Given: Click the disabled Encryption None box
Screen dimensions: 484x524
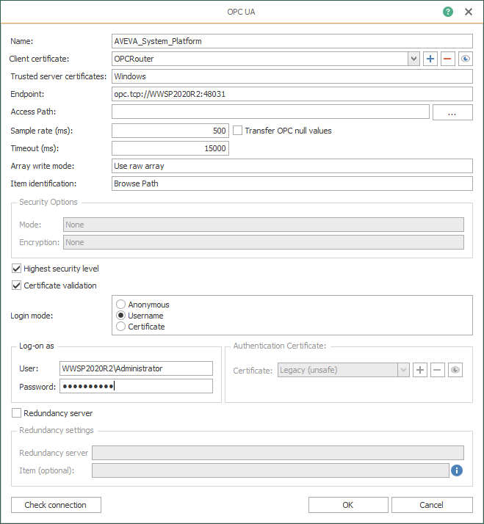Looking at the screenshot, I should tap(264, 242).
